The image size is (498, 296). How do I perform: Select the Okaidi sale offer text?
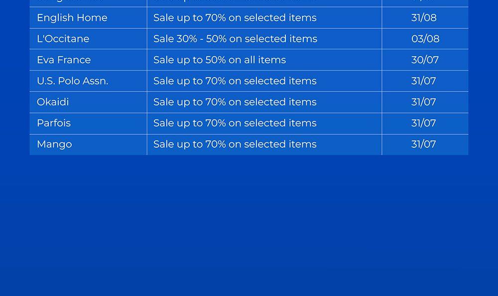[x=235, y=102]
